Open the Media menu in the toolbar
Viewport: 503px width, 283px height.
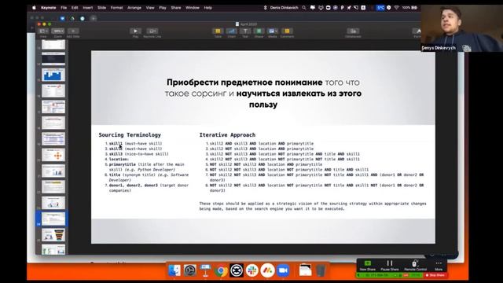(273, 31)
